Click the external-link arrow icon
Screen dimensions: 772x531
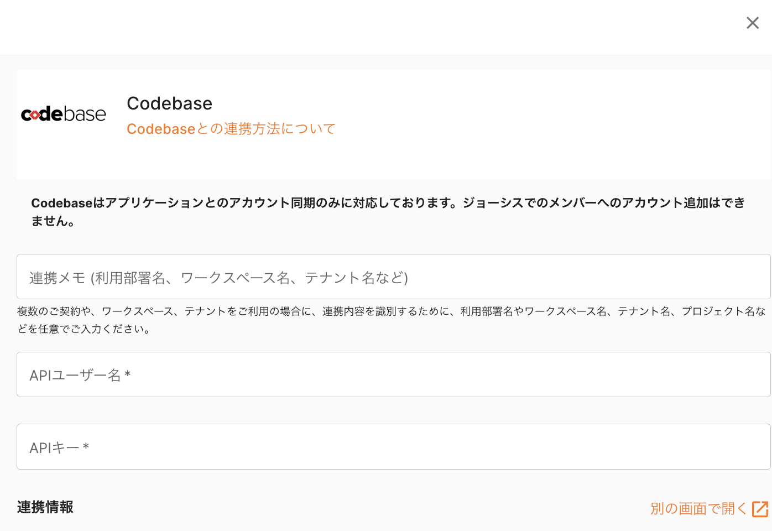[760, 509]
